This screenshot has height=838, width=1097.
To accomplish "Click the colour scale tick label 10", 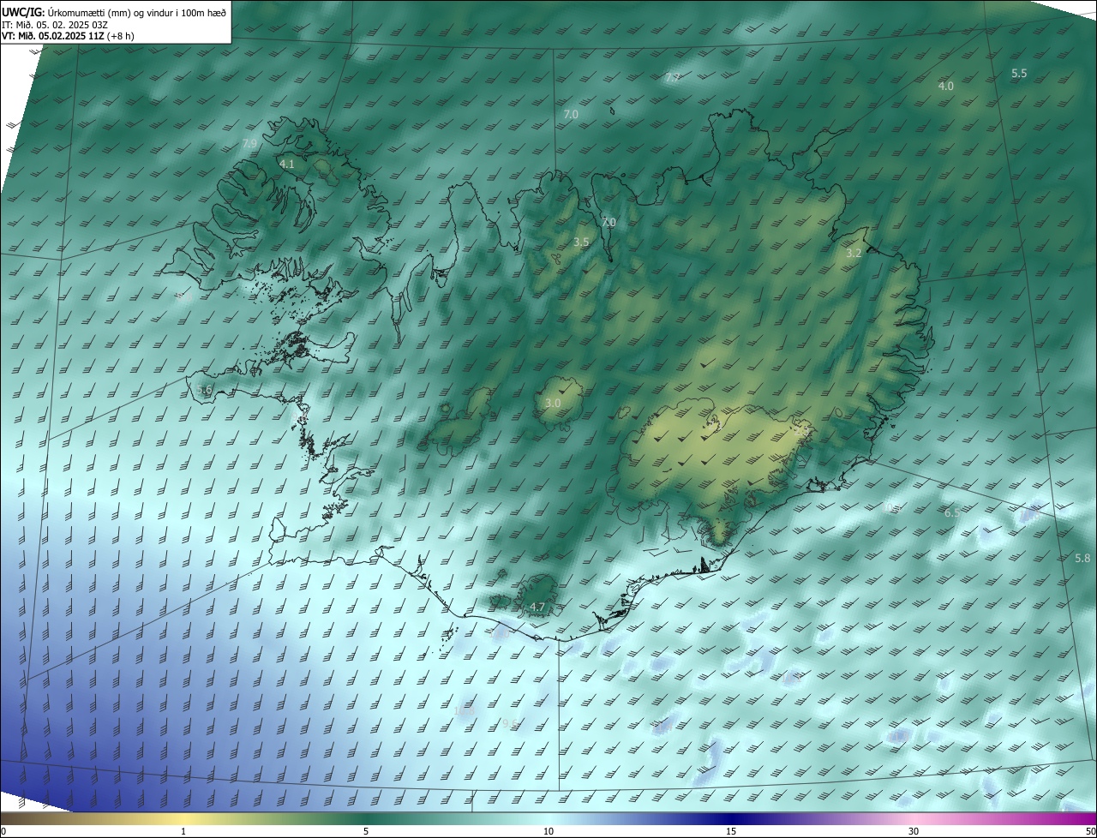I will 548,831.
